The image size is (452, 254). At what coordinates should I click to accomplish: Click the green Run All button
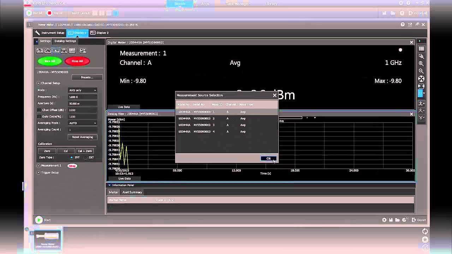pos(50,61)
